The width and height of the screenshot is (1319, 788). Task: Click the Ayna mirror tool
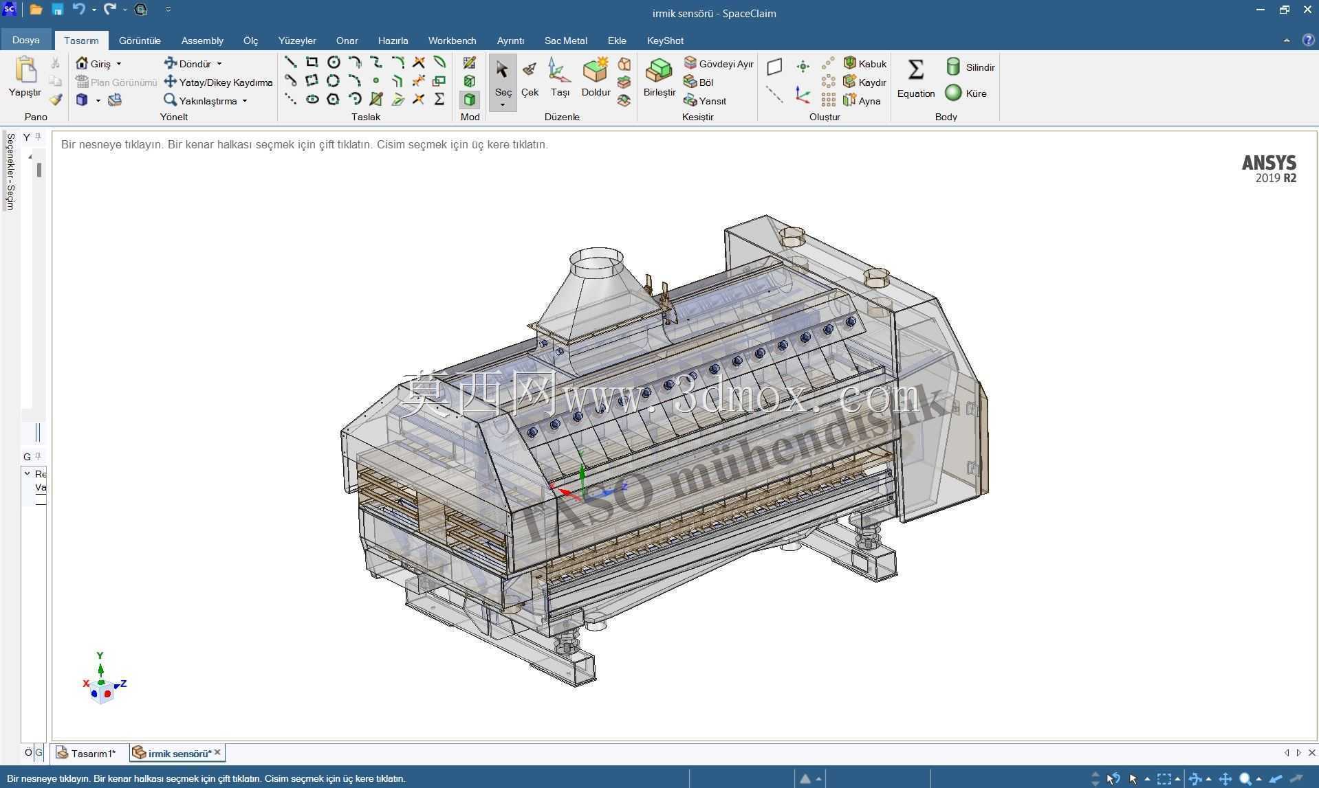[x=862, y=101]
